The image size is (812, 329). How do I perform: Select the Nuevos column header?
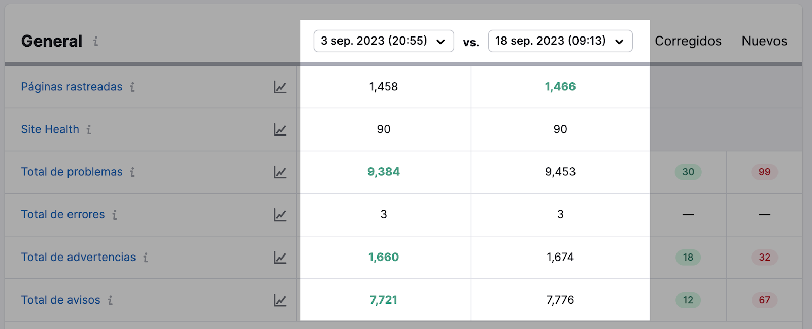point(764,41)
